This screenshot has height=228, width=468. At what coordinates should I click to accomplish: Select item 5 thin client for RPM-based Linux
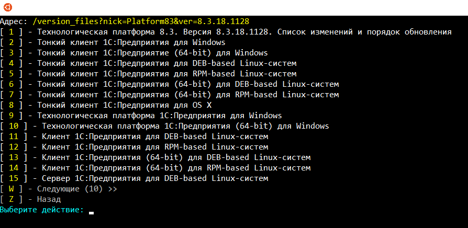pyautogui.click(x=148, y=74)
